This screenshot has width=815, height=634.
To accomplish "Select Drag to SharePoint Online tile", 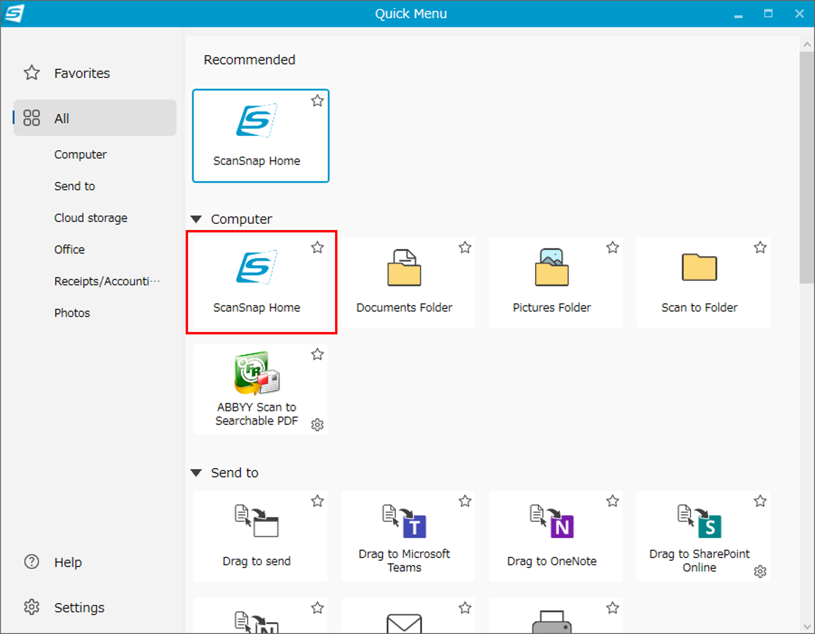I will click(703, 536).
